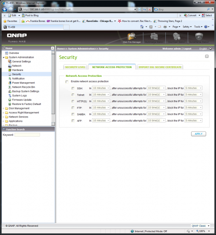Open the Safety menu in command bar
216x235 pixels.
187,27
